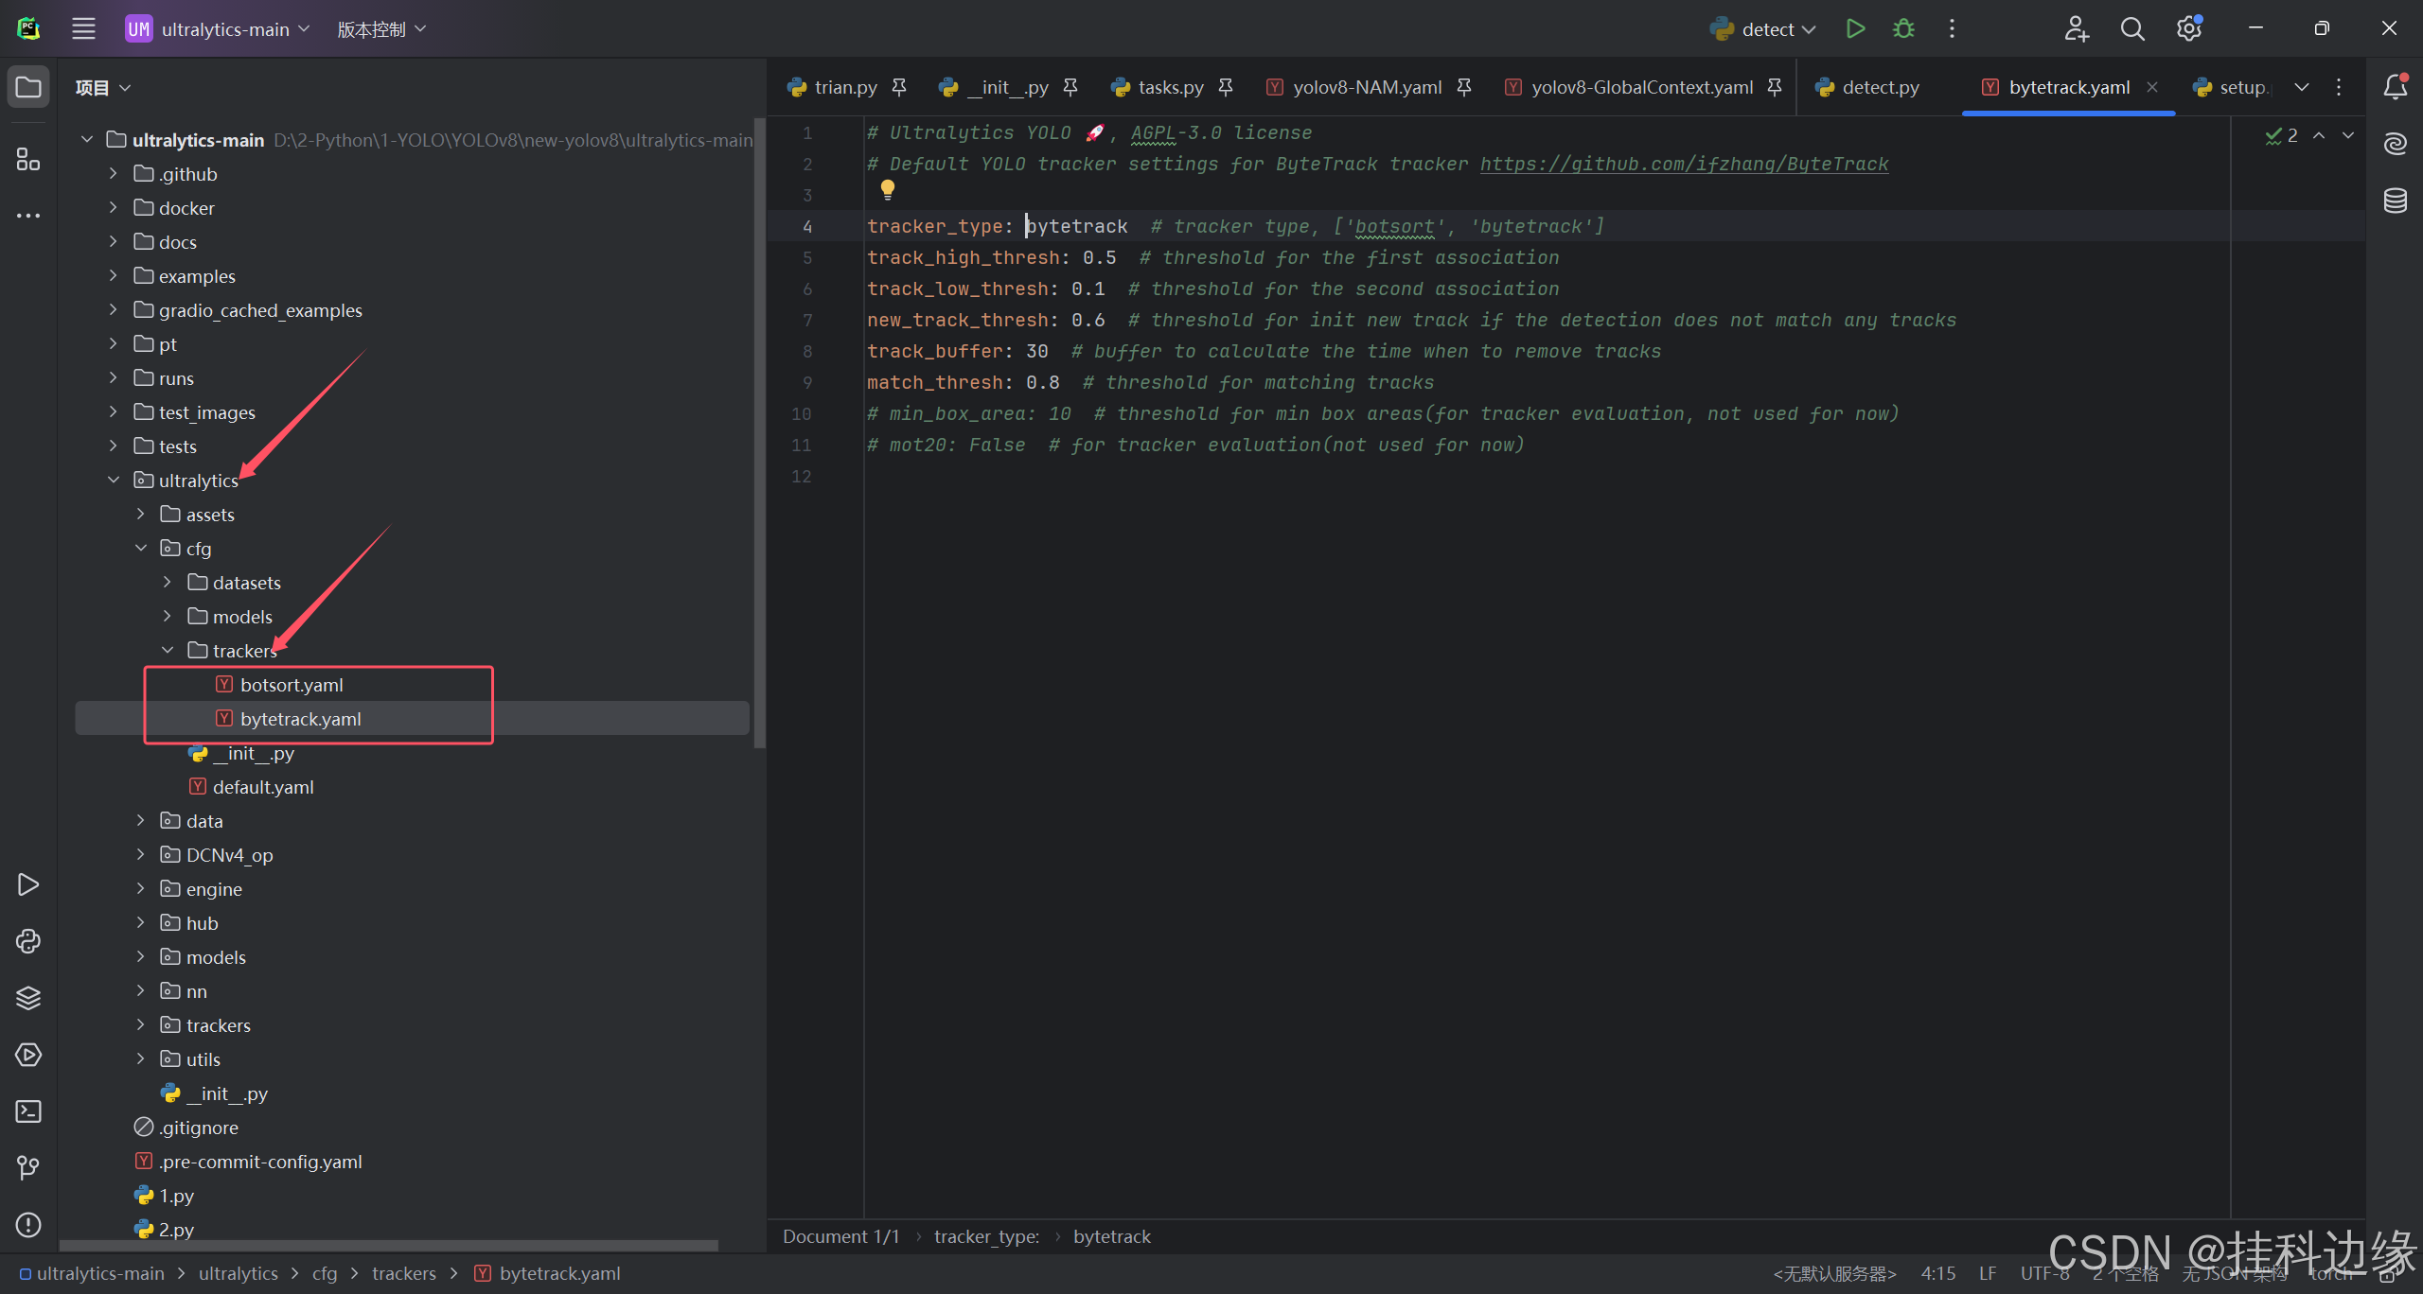The height and width of the screenshot is (1294, 2423).
Task: Open the Structure tool window
Action: (x=28, y=159)
